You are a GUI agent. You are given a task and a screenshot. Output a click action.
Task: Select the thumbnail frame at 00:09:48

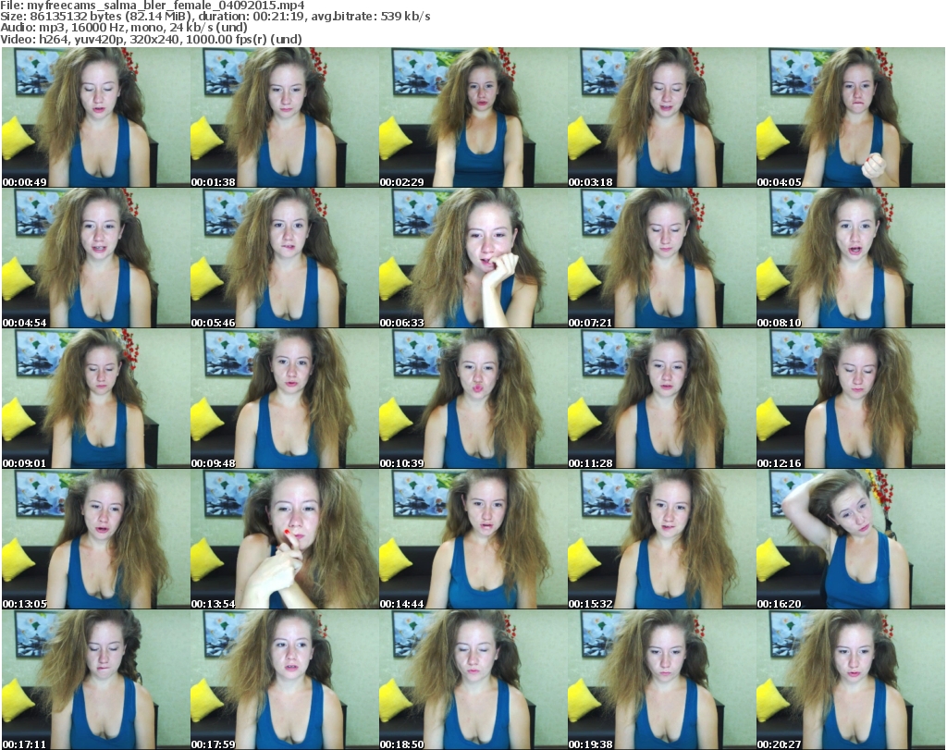(x=285, y=399)
